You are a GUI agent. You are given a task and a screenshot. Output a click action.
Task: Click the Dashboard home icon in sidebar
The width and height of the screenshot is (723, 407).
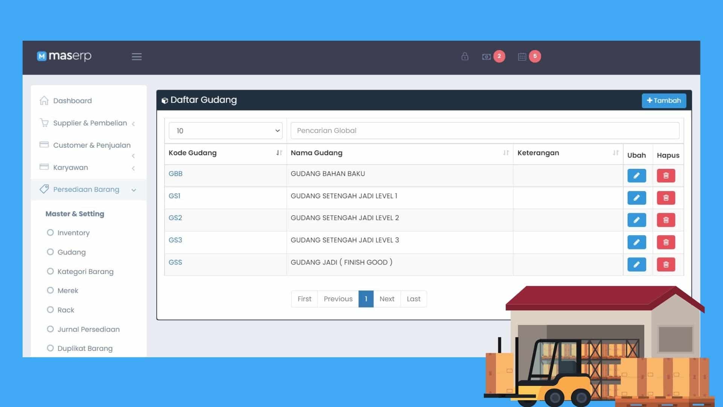pos(44,101)
